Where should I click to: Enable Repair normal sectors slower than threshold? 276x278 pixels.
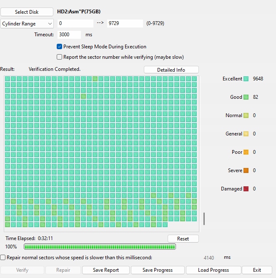coord(3,258)
